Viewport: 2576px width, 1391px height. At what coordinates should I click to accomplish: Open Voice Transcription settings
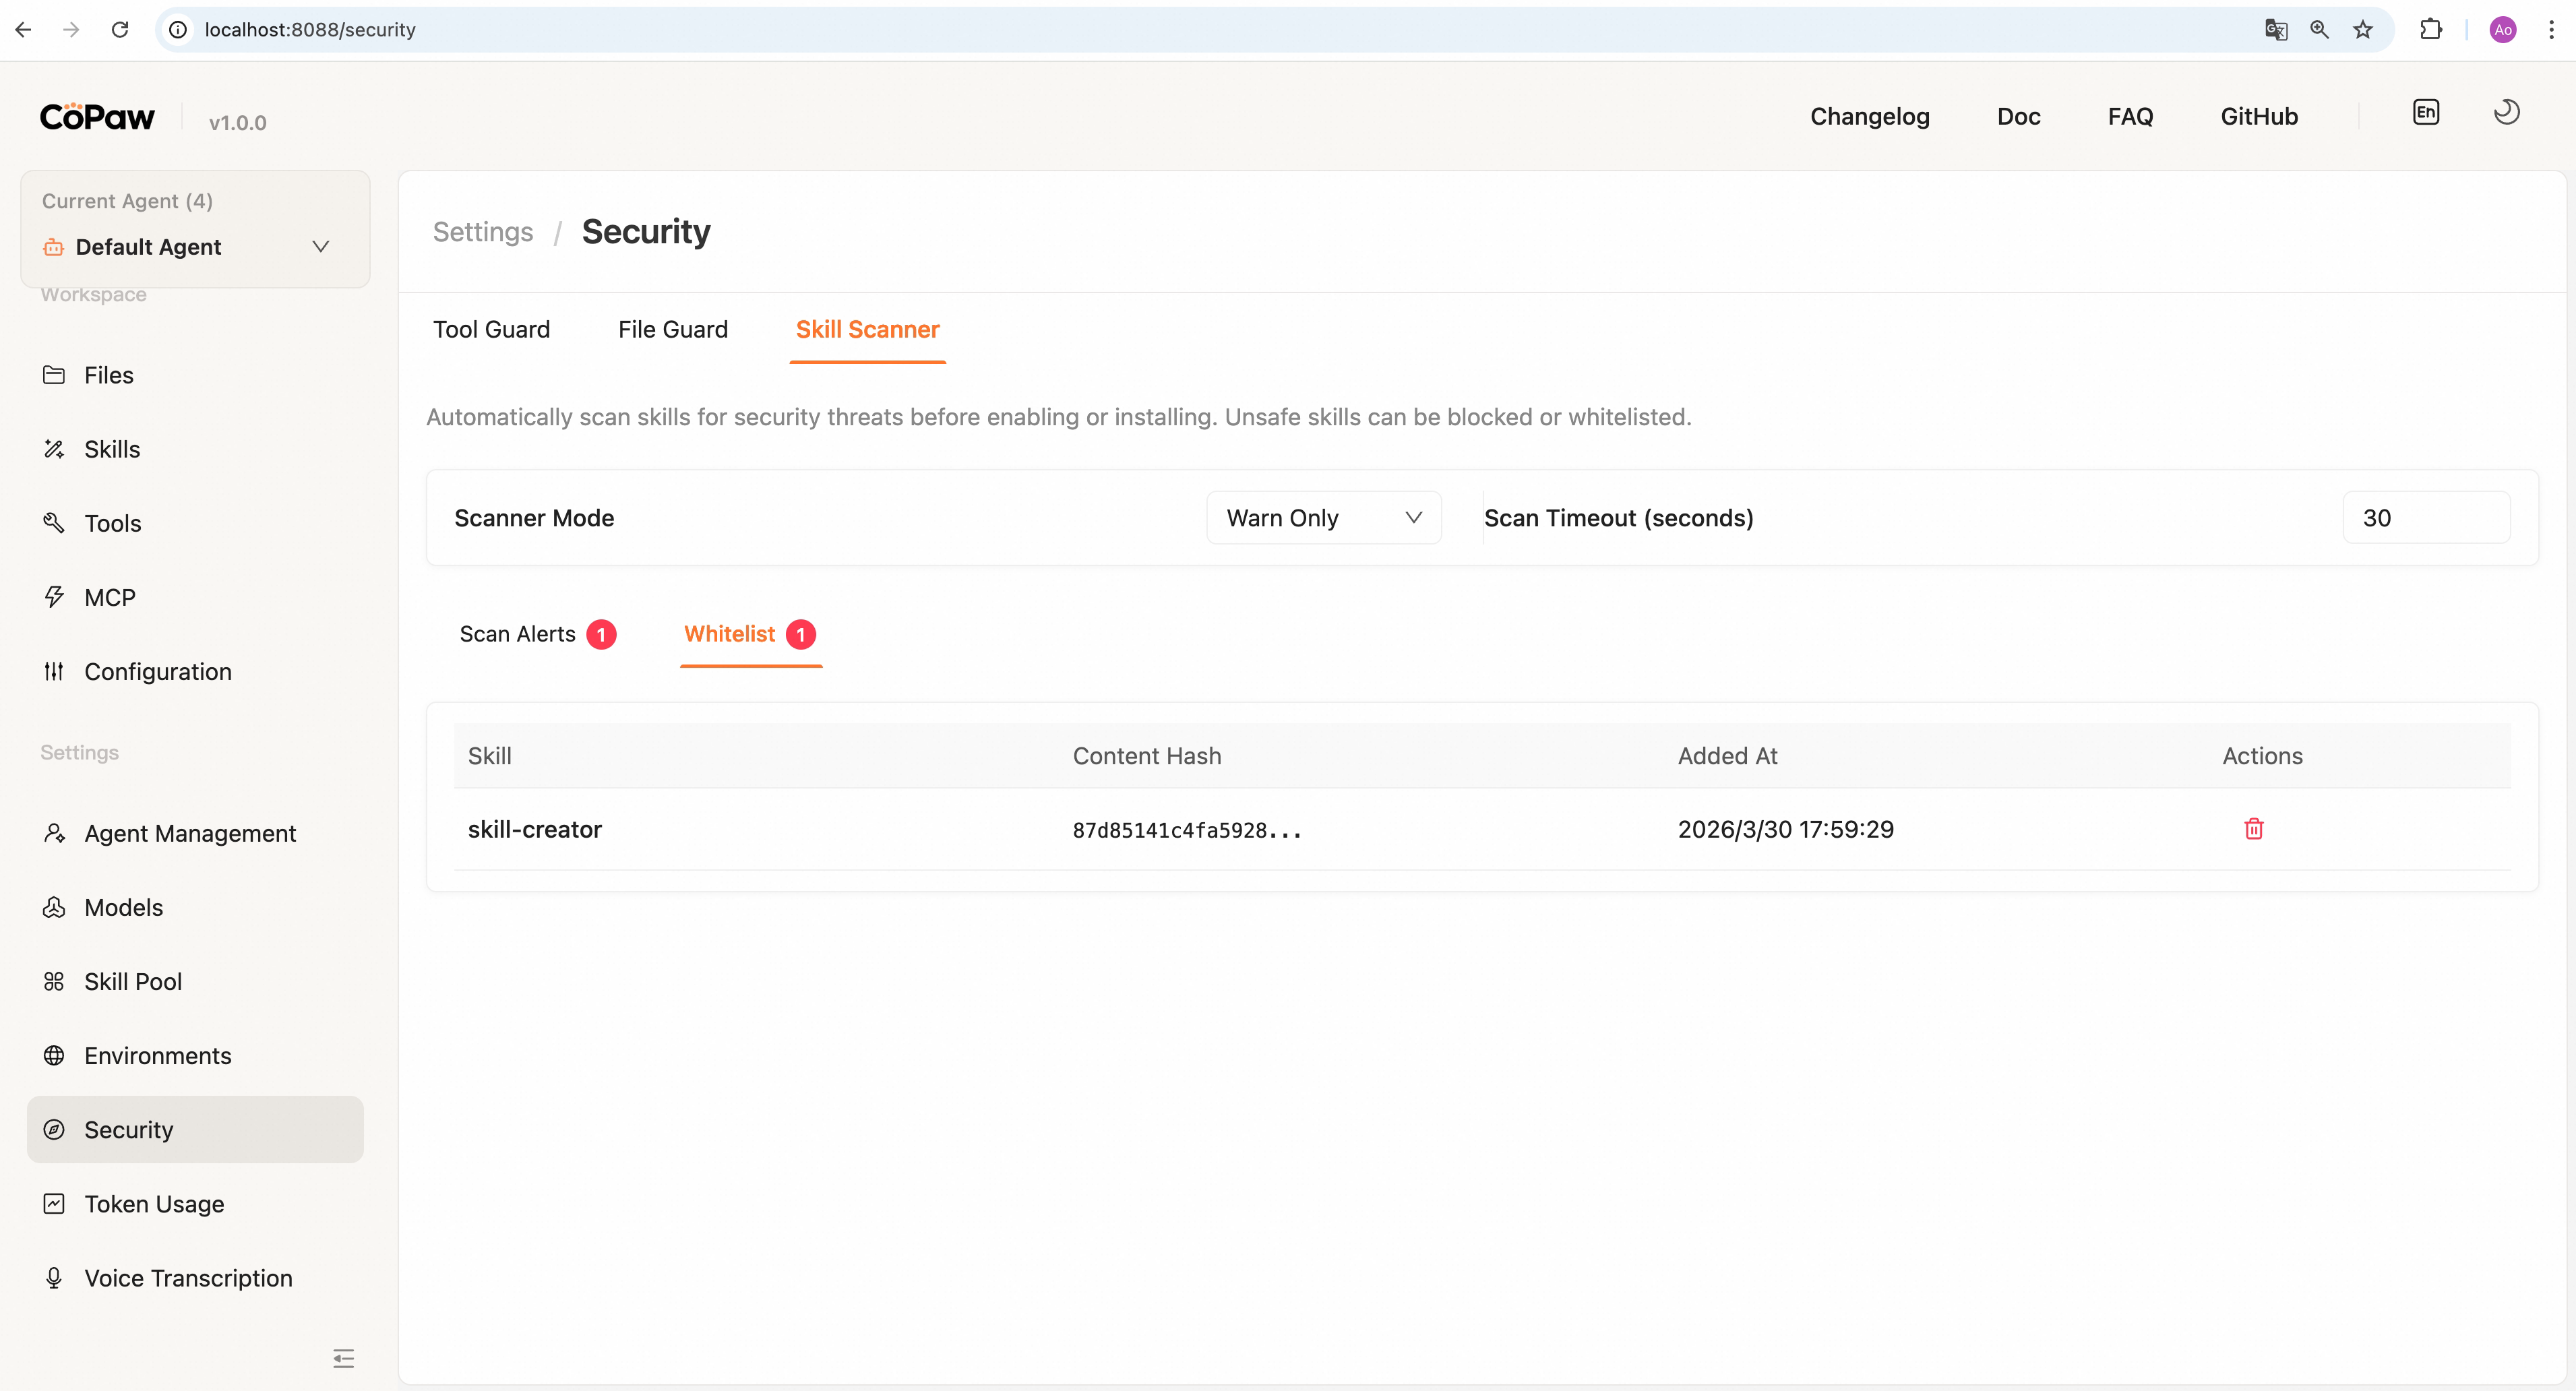point(187,1278)
